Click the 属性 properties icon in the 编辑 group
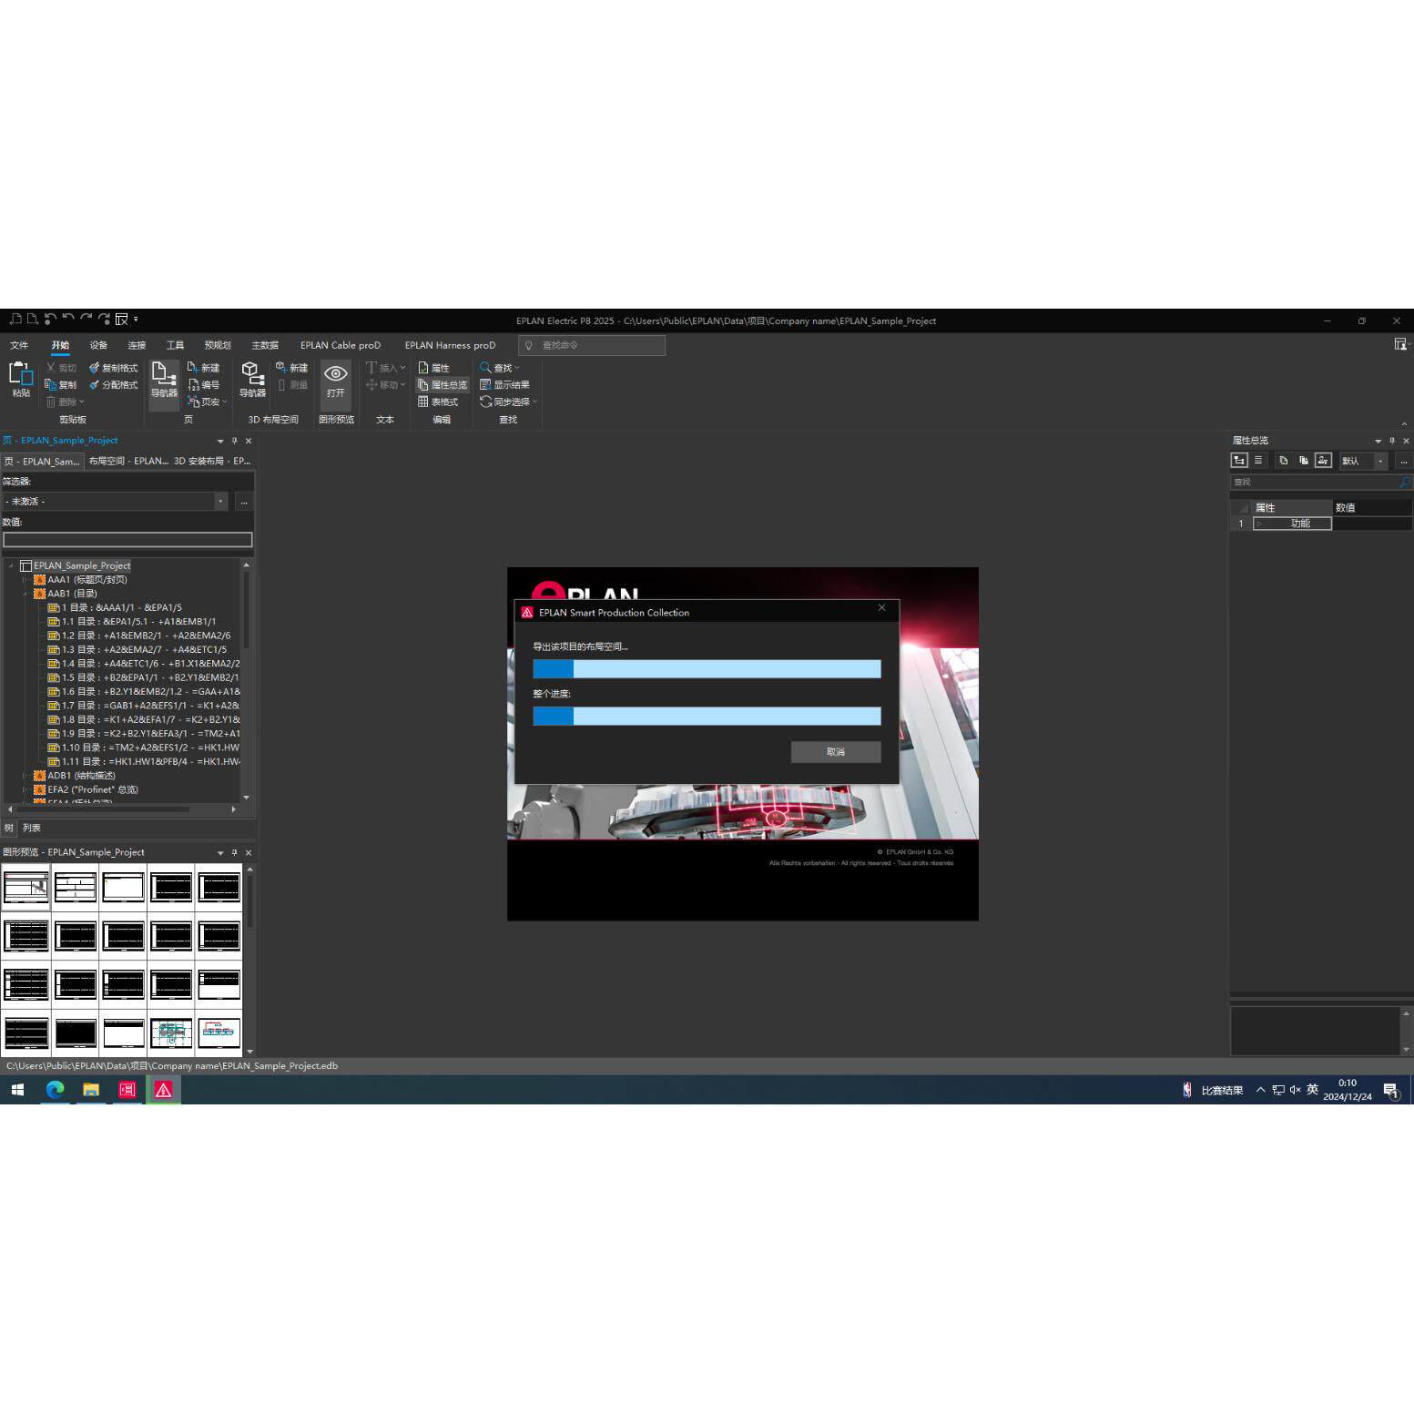The height and width of the screenshot is (1414, 1414). click(x=423, y=368)
